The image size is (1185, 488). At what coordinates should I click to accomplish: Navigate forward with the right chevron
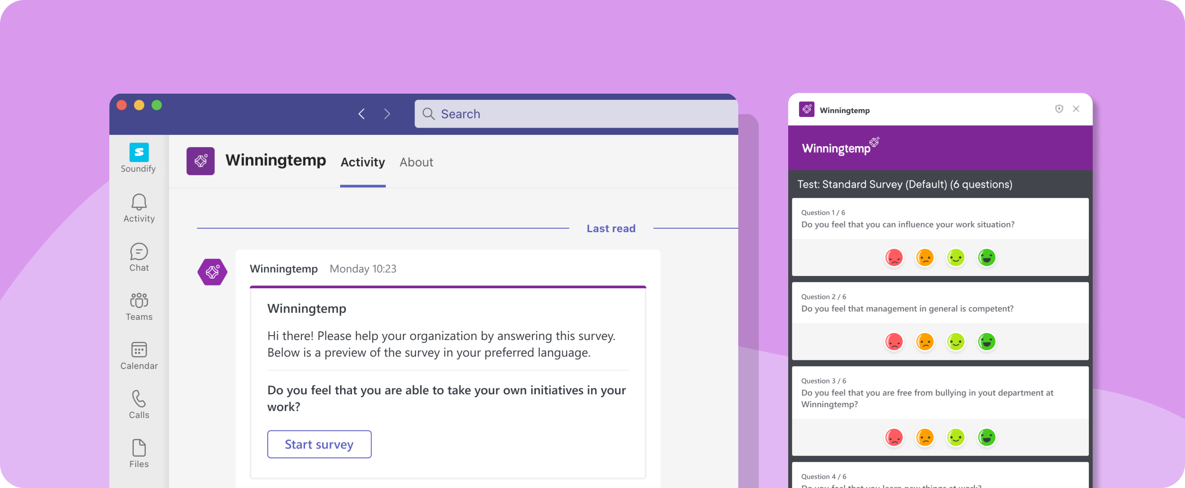(x=387, y=114)
